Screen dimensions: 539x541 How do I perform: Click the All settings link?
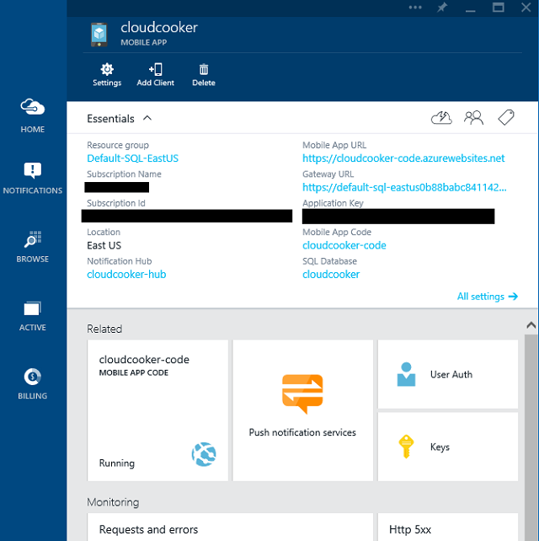488,297
